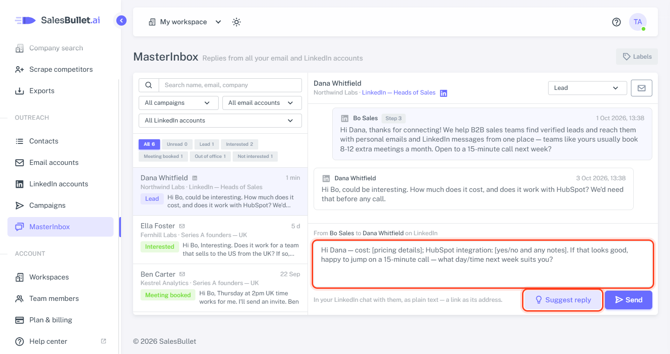Screen dimensions: 670x354
Task: Open the Help center link
Action: click(60, 341)
